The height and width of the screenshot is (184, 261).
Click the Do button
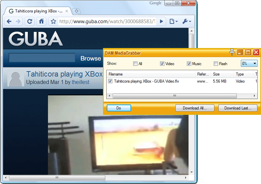119,108
